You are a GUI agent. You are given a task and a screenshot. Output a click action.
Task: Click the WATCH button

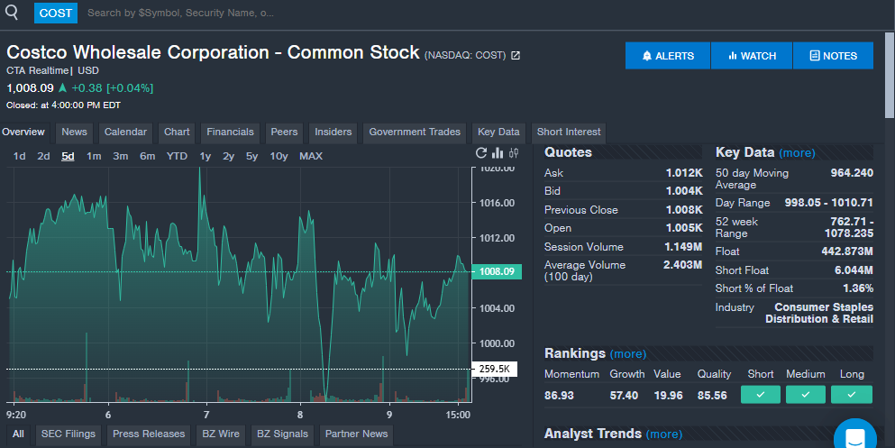coord(752,55)
